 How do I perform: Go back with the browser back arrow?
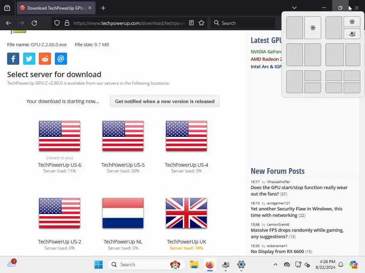(9, 23)
